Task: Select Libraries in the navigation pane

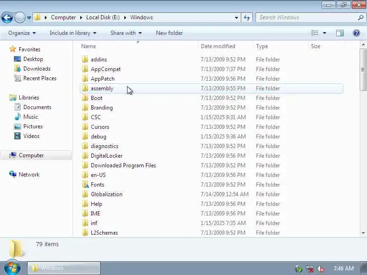Action: [29, 98]
